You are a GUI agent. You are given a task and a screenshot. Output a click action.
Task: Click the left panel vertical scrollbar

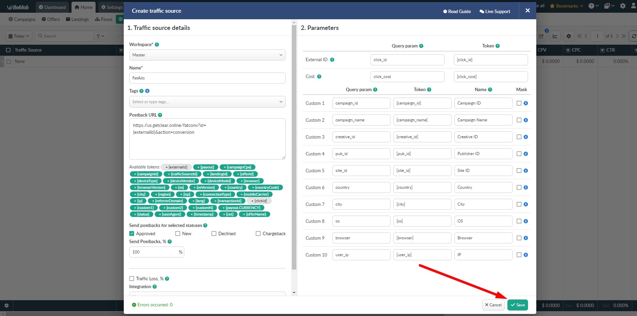click(294, 147)
